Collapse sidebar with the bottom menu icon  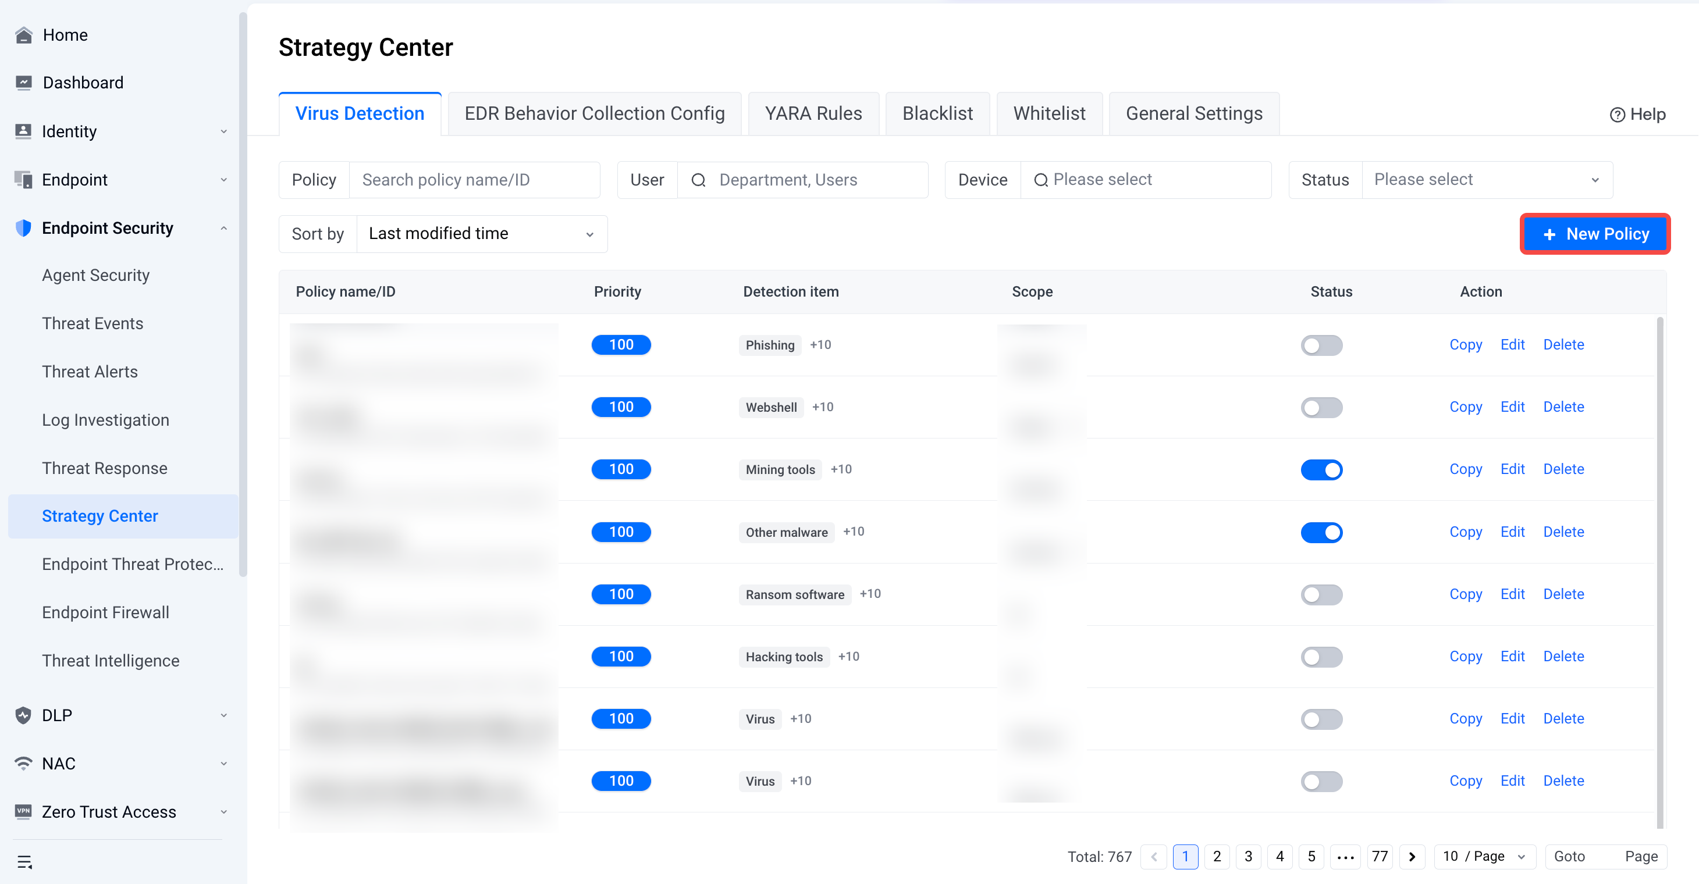(x=24, y=861)
